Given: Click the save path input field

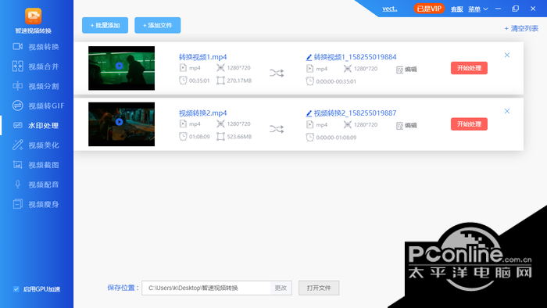Looking at the screenshot, I should tap(206, 288).
